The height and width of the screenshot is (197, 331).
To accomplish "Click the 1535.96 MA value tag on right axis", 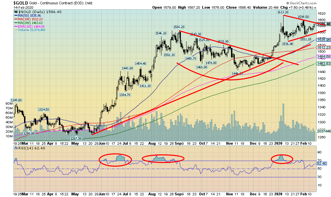I will pyautogui.click(x=324, y=40).
